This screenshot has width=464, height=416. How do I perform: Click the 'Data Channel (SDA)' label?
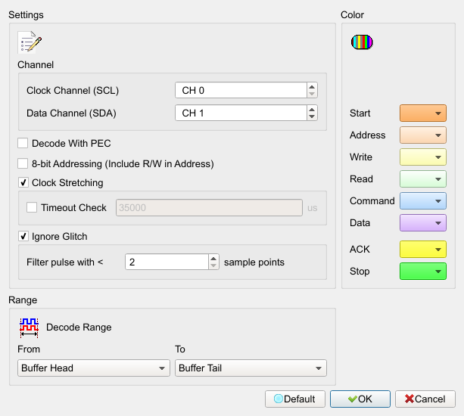71,113
